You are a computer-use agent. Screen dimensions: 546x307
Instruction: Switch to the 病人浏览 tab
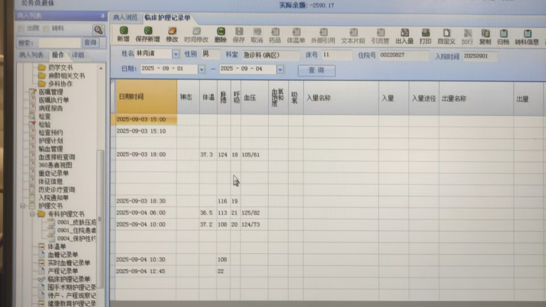[x=125, y=18]
